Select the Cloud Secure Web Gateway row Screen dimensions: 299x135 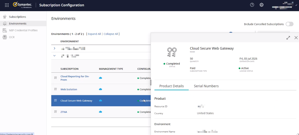101,101
